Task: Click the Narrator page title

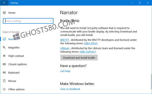Action: coord(69,13)
